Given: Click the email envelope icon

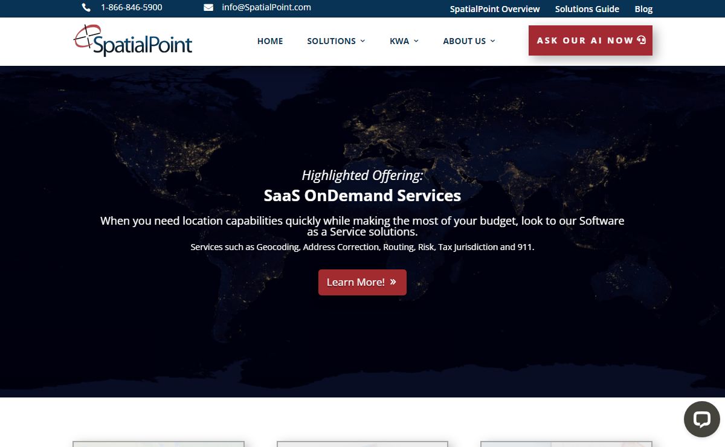Looking at the screenshot, I should (208, 8).
